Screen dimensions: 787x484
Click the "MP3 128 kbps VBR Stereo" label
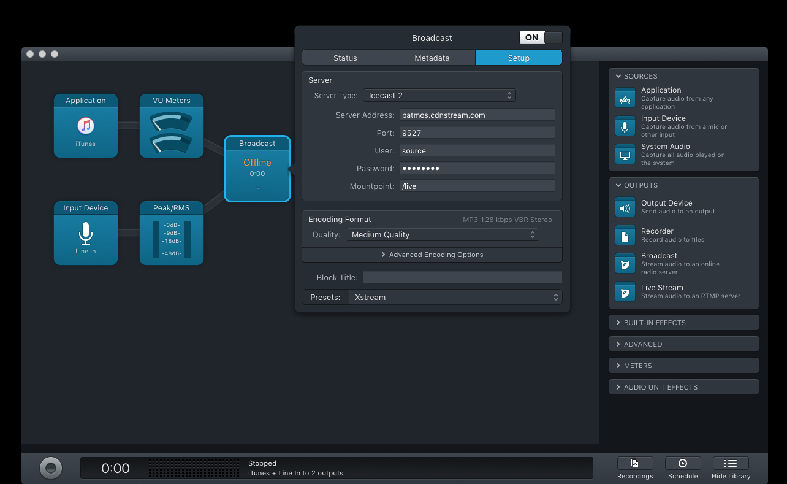click(508, 220)
